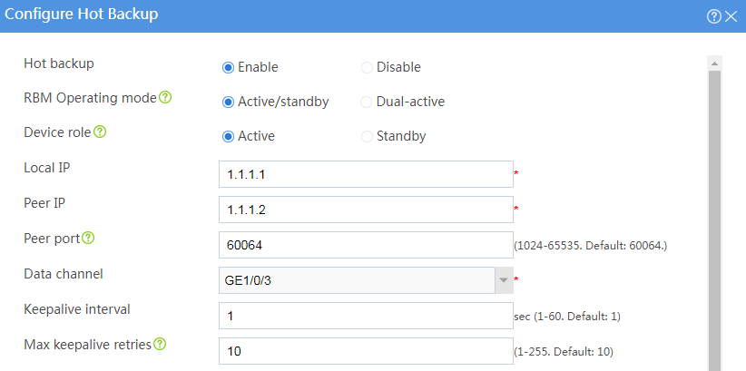Click the Peer IP label
Screen dimensions: 746x371
point(44,203)
